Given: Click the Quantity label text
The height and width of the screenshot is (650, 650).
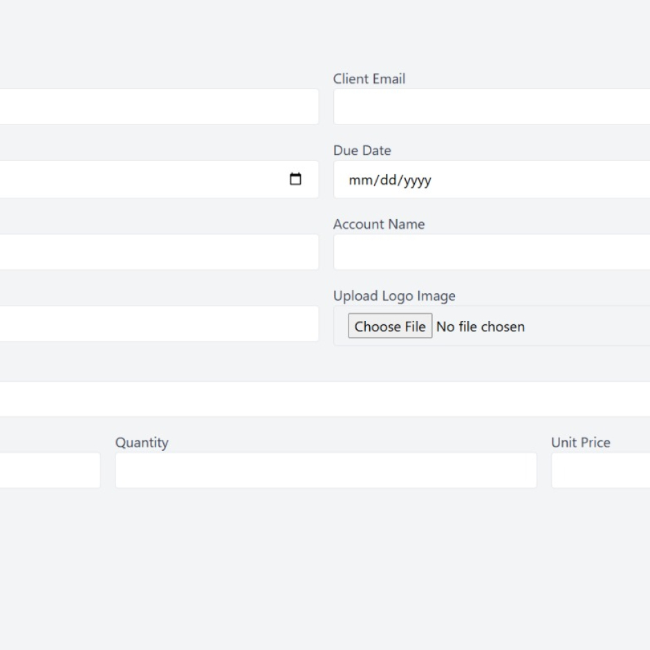Looking at the screenshot, I should tap(142, 443).
